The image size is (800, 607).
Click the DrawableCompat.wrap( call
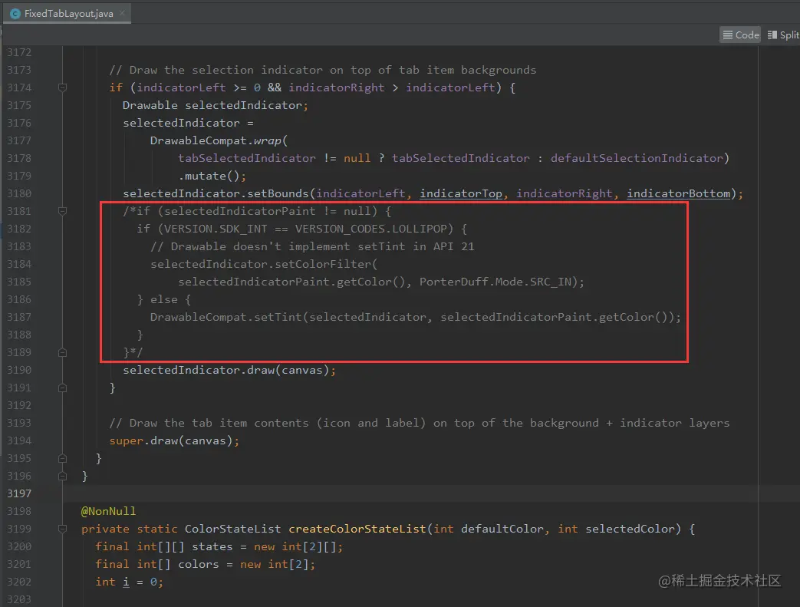[x=219, y=140]
